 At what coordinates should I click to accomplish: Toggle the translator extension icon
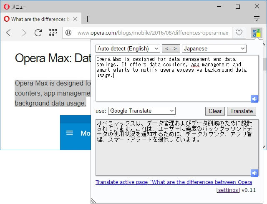coord(257,33)
